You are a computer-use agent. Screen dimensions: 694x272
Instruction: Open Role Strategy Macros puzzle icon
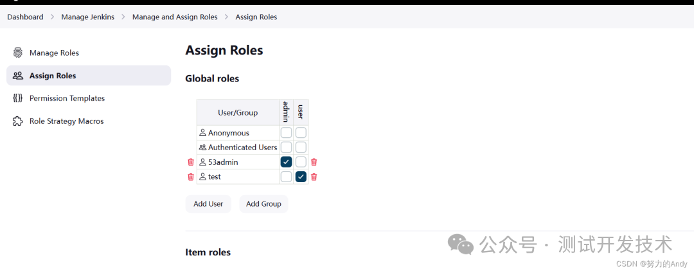pos(18,121)
